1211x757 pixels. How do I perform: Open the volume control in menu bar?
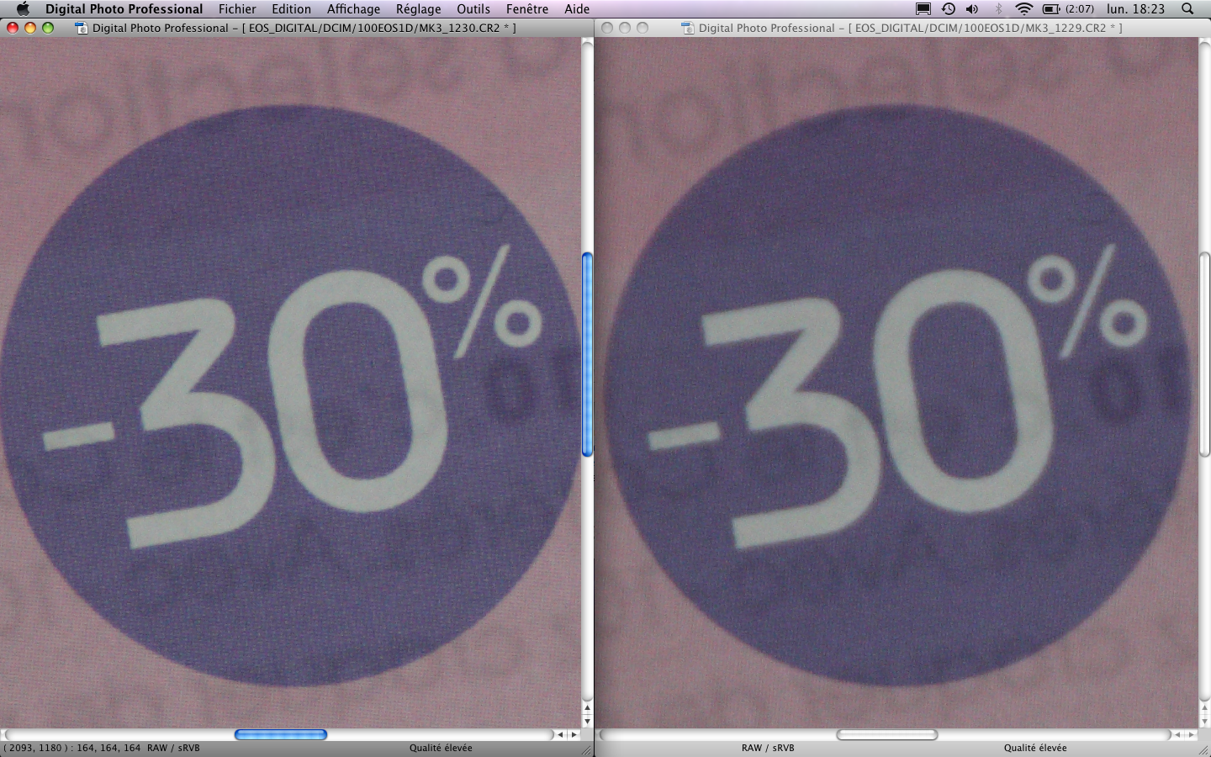(973, 8)
